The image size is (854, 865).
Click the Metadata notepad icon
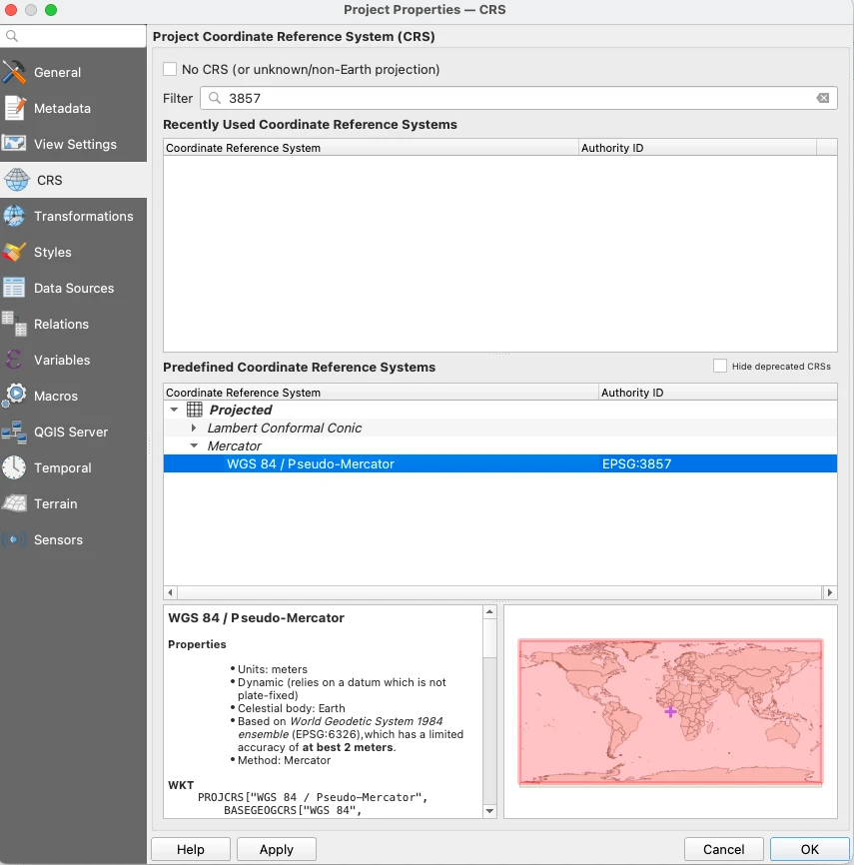[14, 108]
